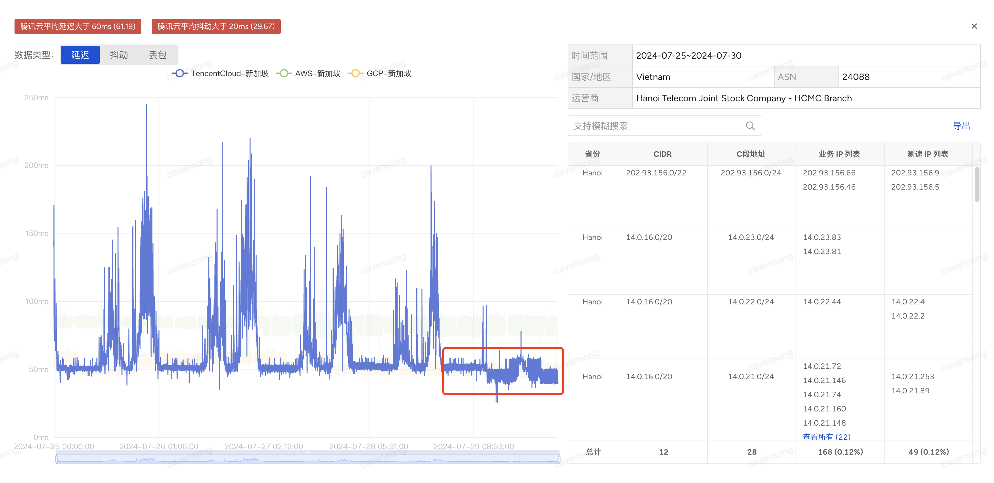
Task: Switch data type to 丢包
Action: tap(157, 55)
